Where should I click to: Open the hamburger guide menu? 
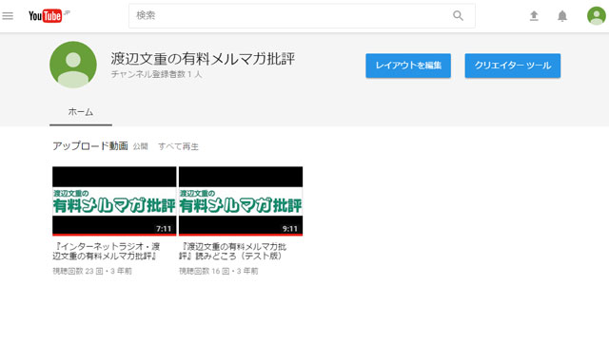pos(8,16)
